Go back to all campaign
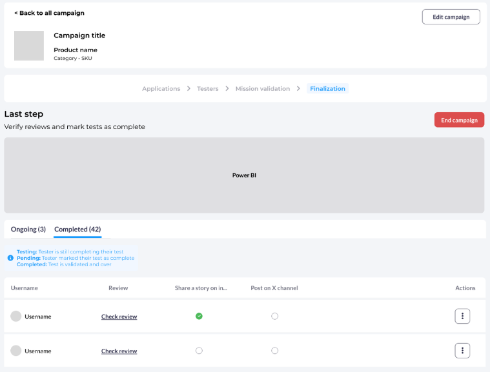Screen dimensions: 490x372 pyautogui.click(x=49, y=13)
